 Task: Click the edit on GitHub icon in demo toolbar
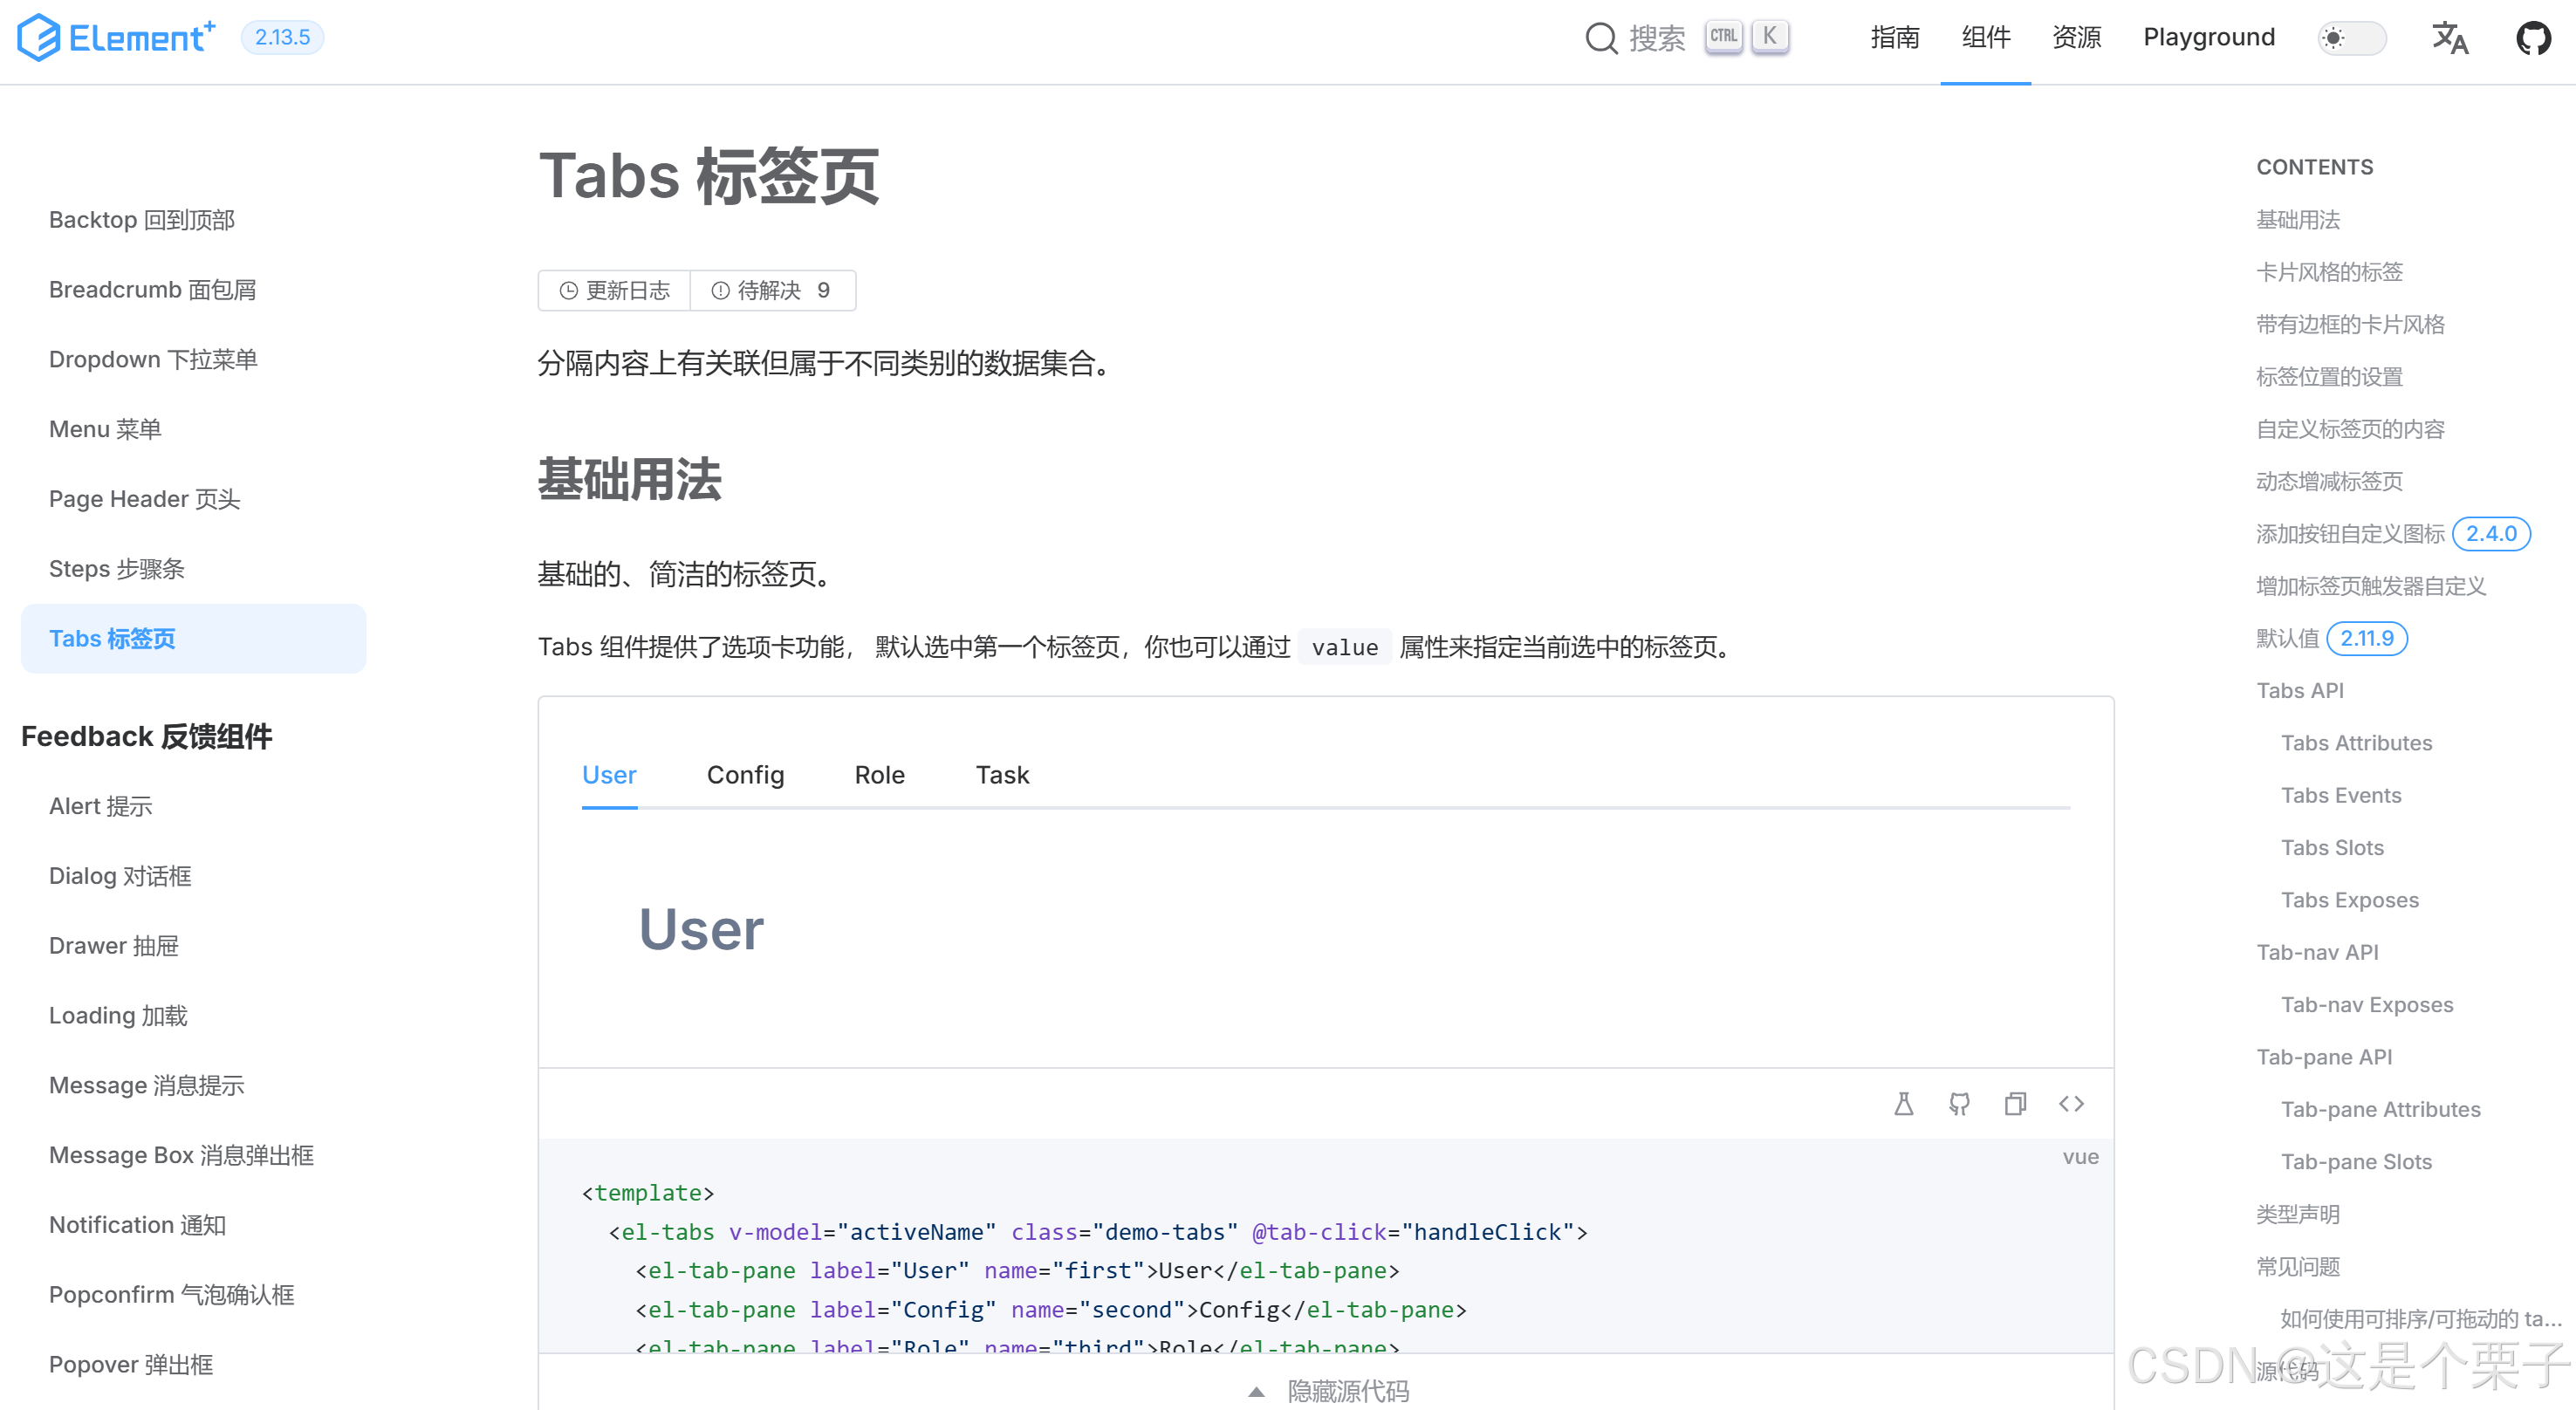pos(1959,1103)
